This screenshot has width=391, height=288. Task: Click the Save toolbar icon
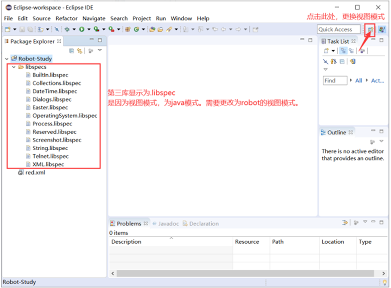click(22, 29)
